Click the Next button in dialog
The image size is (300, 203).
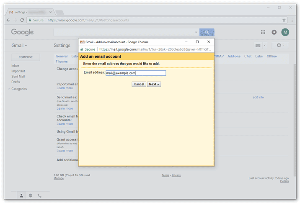(154, 84)
